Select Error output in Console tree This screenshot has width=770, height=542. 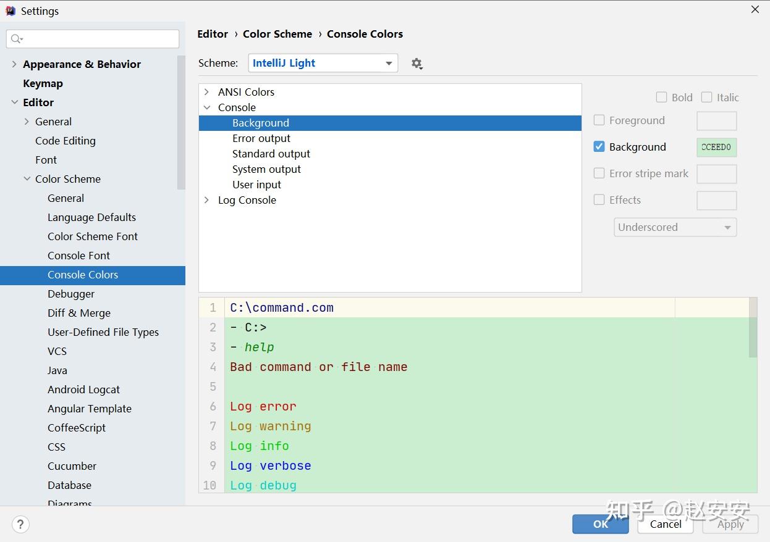click(x=261, y=138)
